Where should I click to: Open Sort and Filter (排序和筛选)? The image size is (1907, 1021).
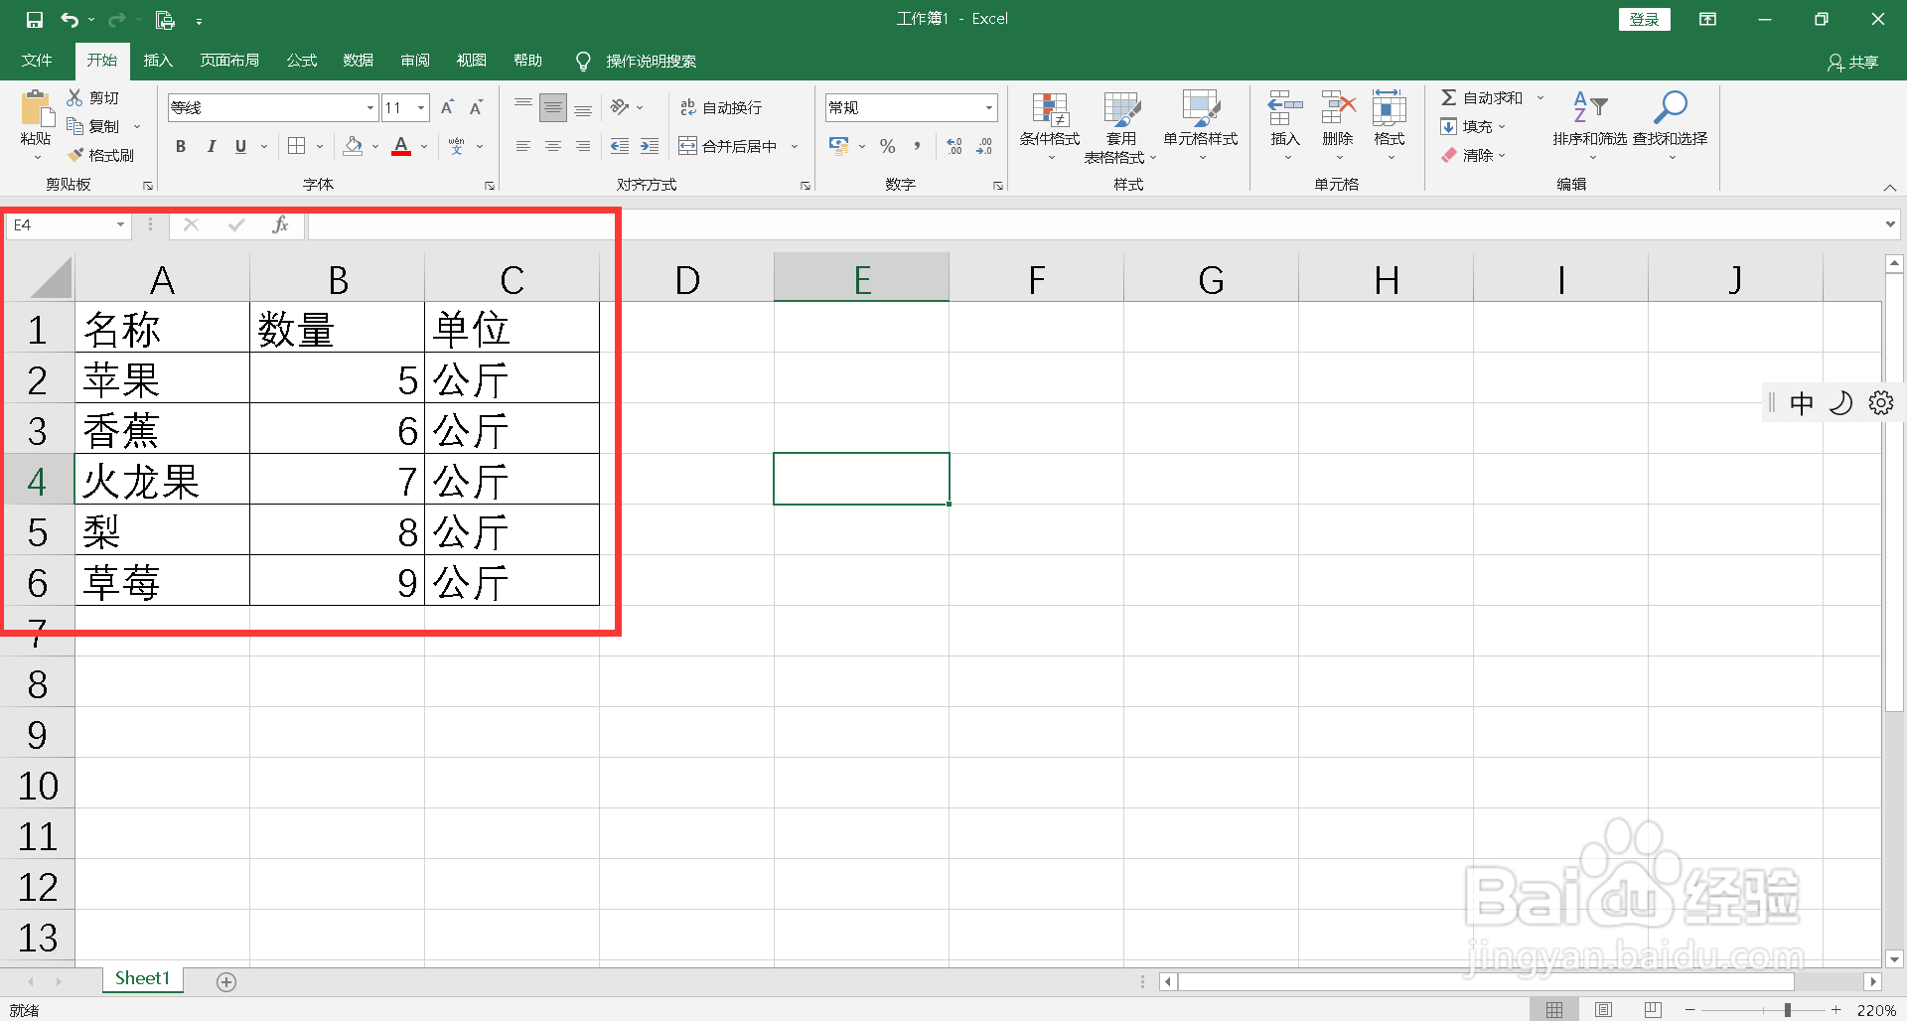pos(1590,127)
